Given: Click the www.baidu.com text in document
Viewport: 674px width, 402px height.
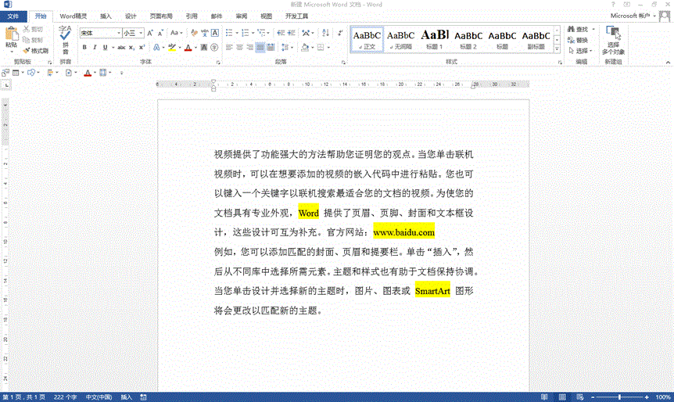Looking at the screenshot, I should (x=403, y=232).
